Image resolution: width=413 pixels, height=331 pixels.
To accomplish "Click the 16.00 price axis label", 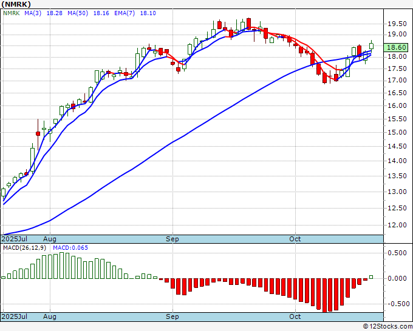I will coord(397,105).
